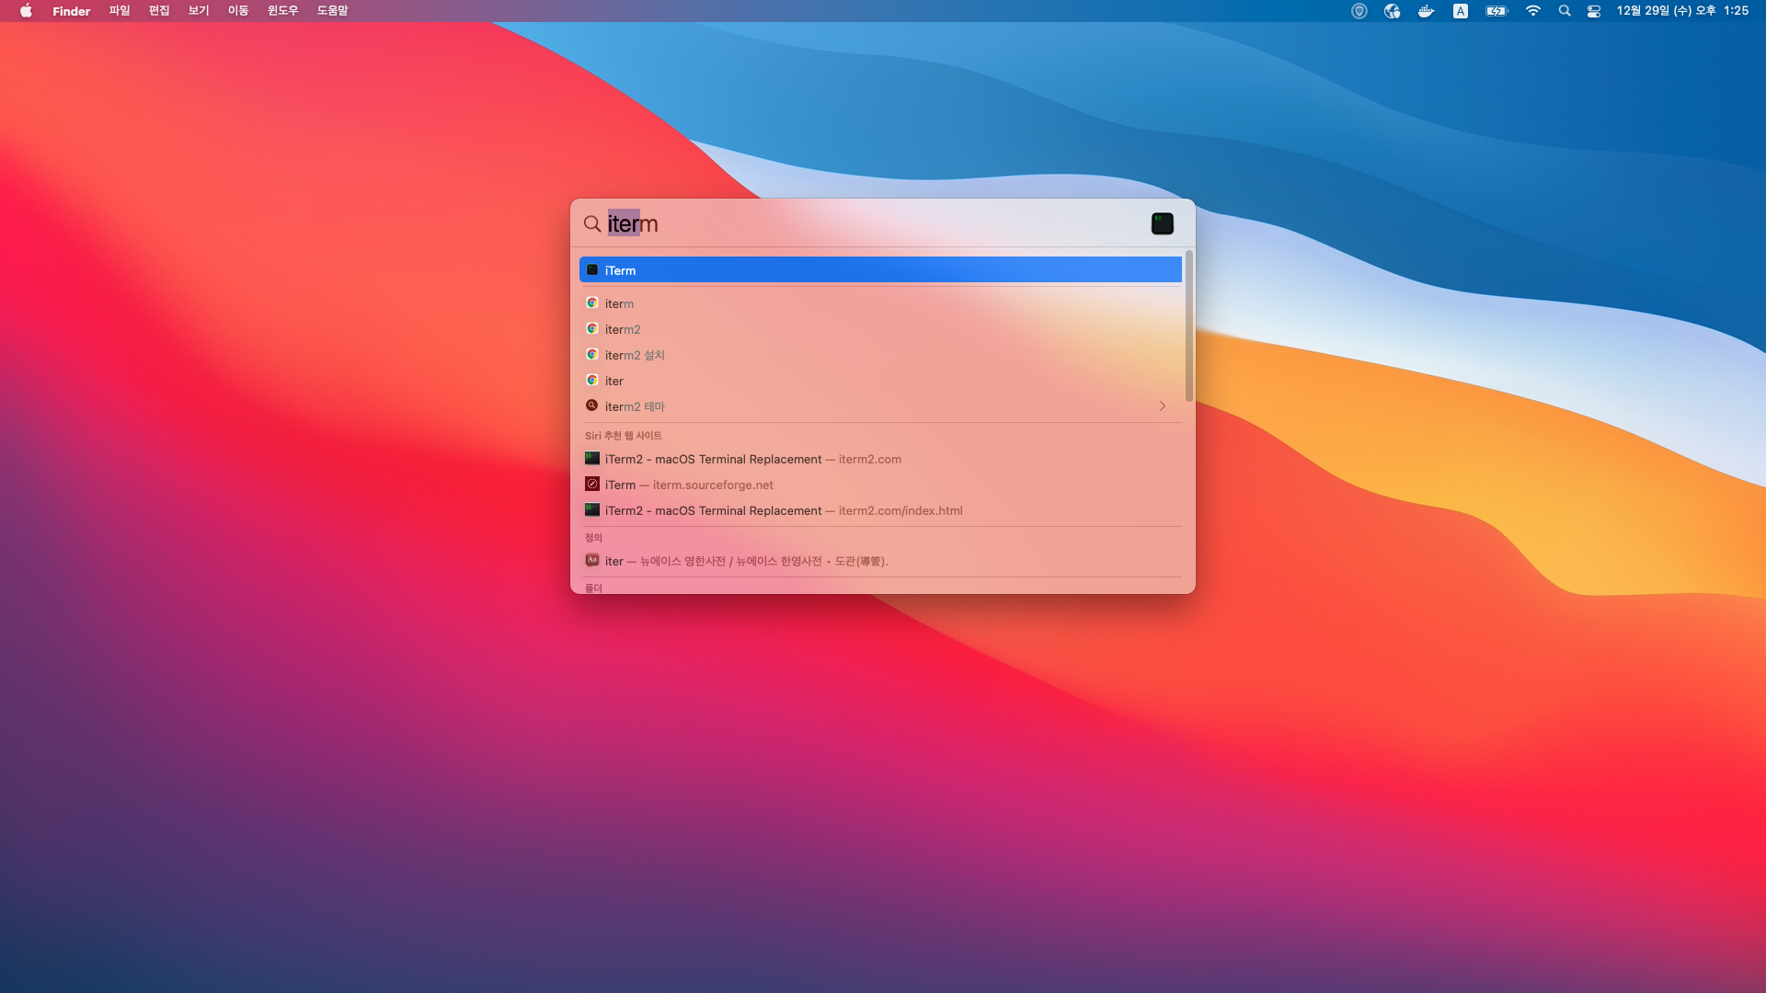Expand the 'iterm2 테마' suggestion chevron
Image resolution: width=1766 pixels, height=993 pixels.
[1163, 406]
